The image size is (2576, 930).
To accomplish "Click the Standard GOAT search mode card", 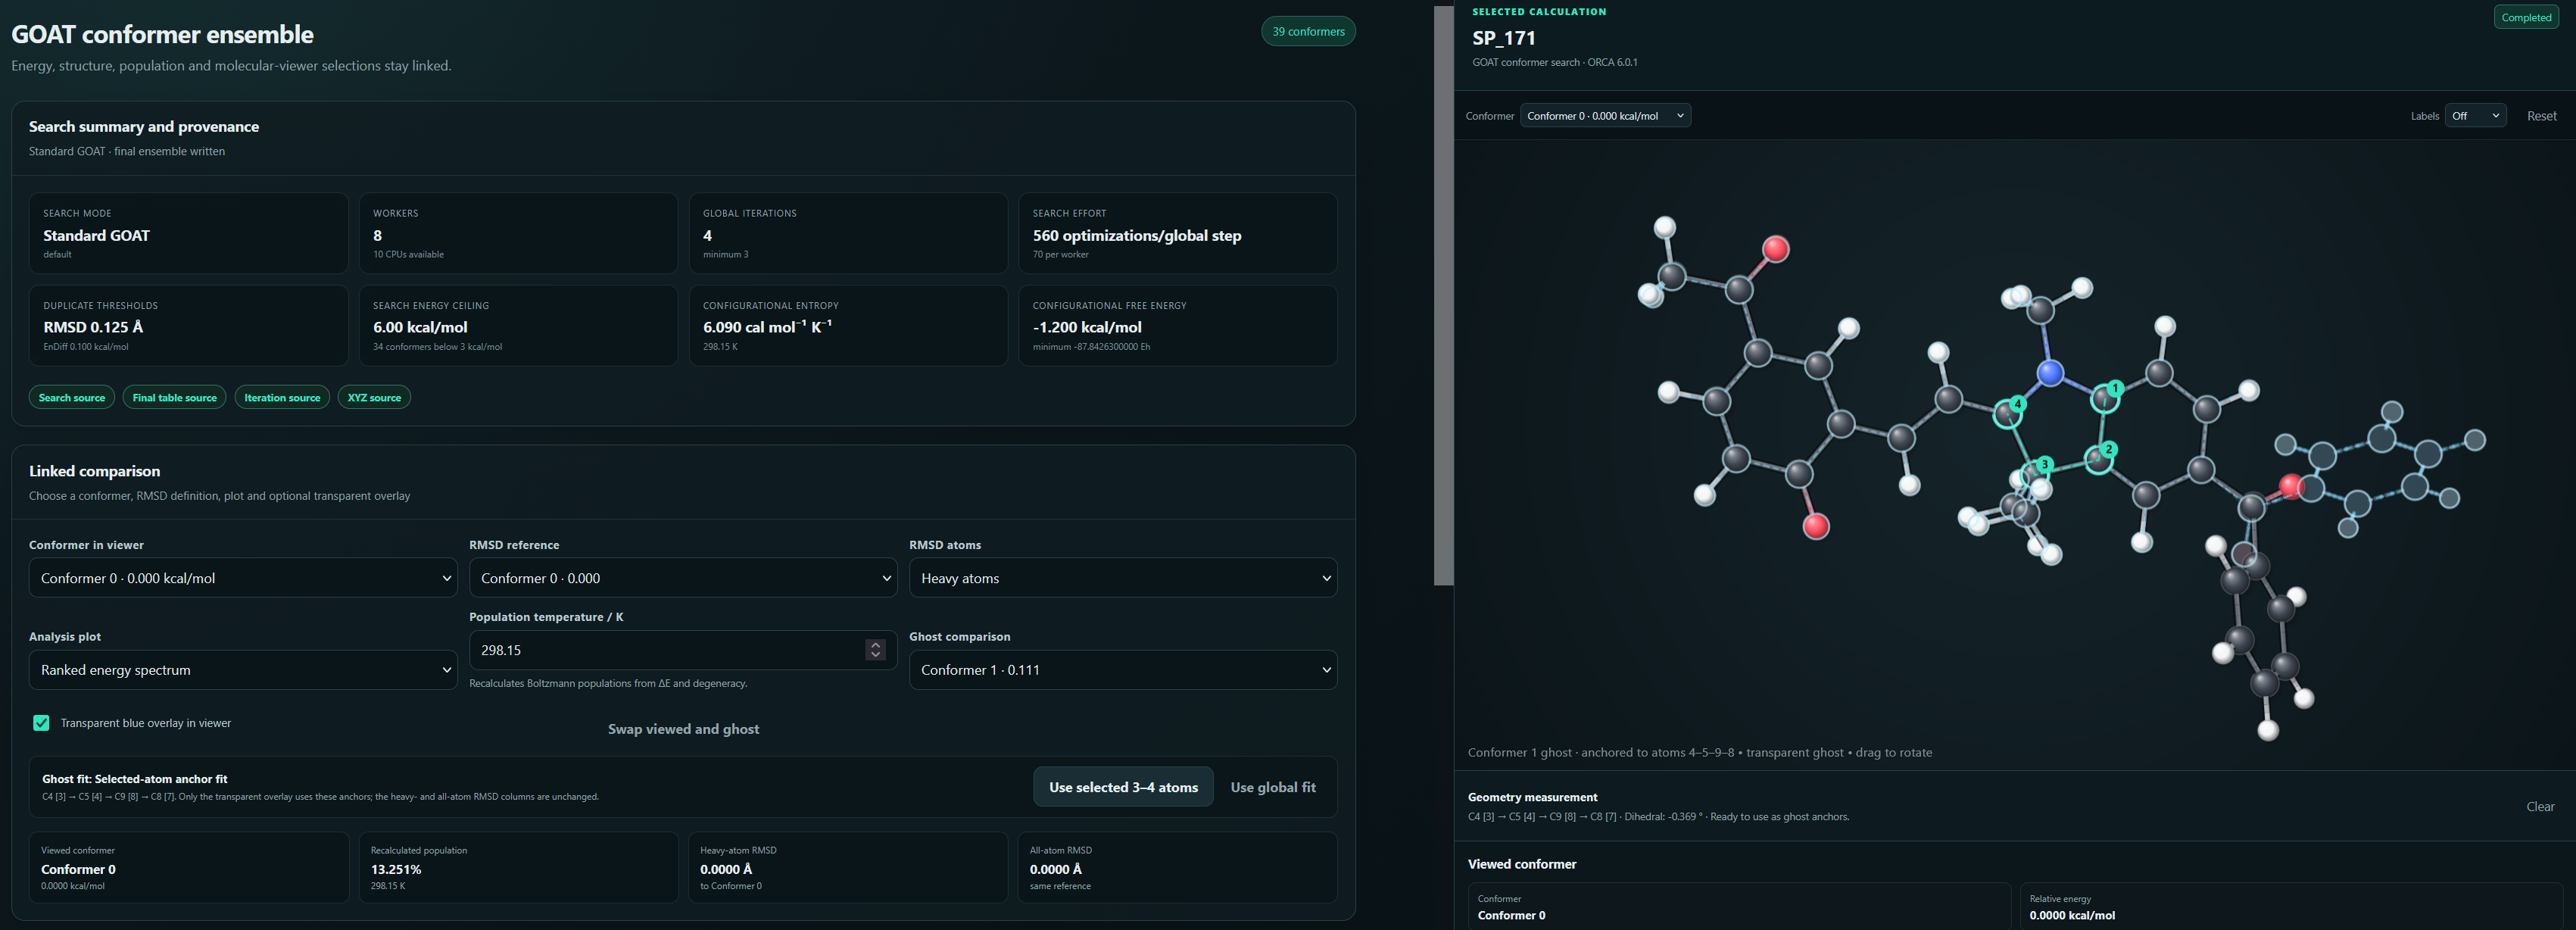I will click(189, 233).
